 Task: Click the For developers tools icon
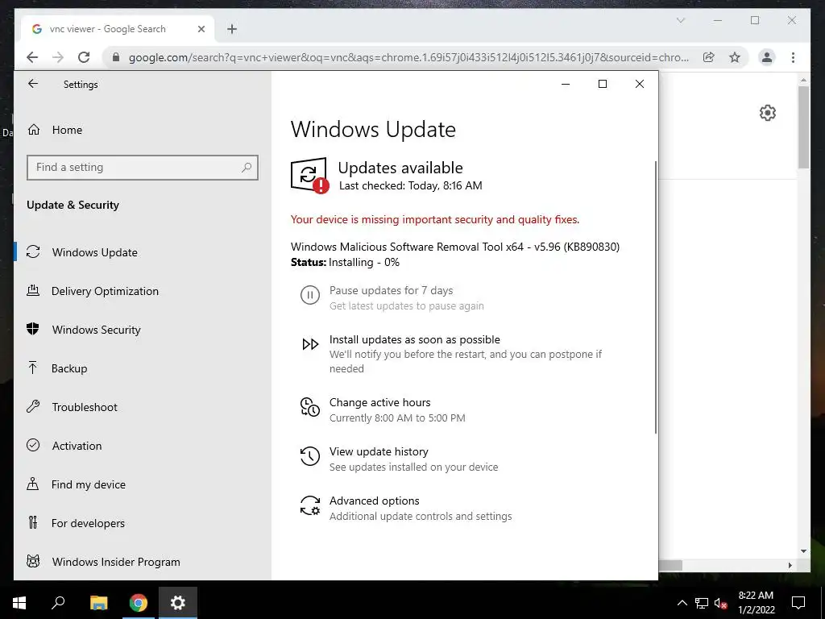click(33, 522)
